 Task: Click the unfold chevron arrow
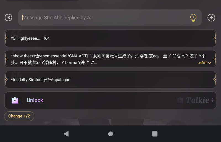pos(210,63)
